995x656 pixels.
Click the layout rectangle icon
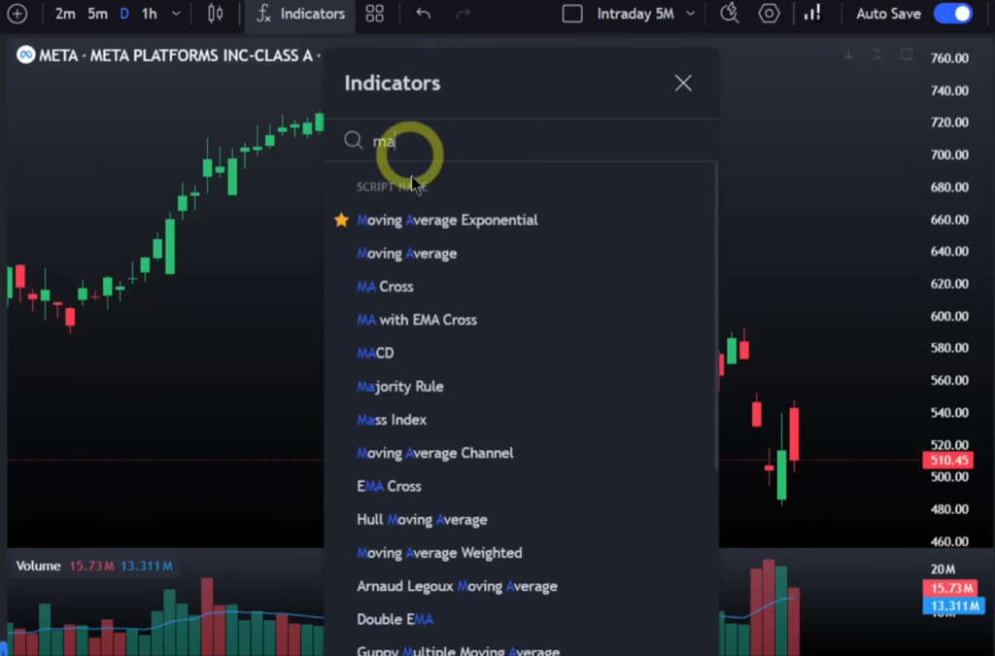(572, 14)
